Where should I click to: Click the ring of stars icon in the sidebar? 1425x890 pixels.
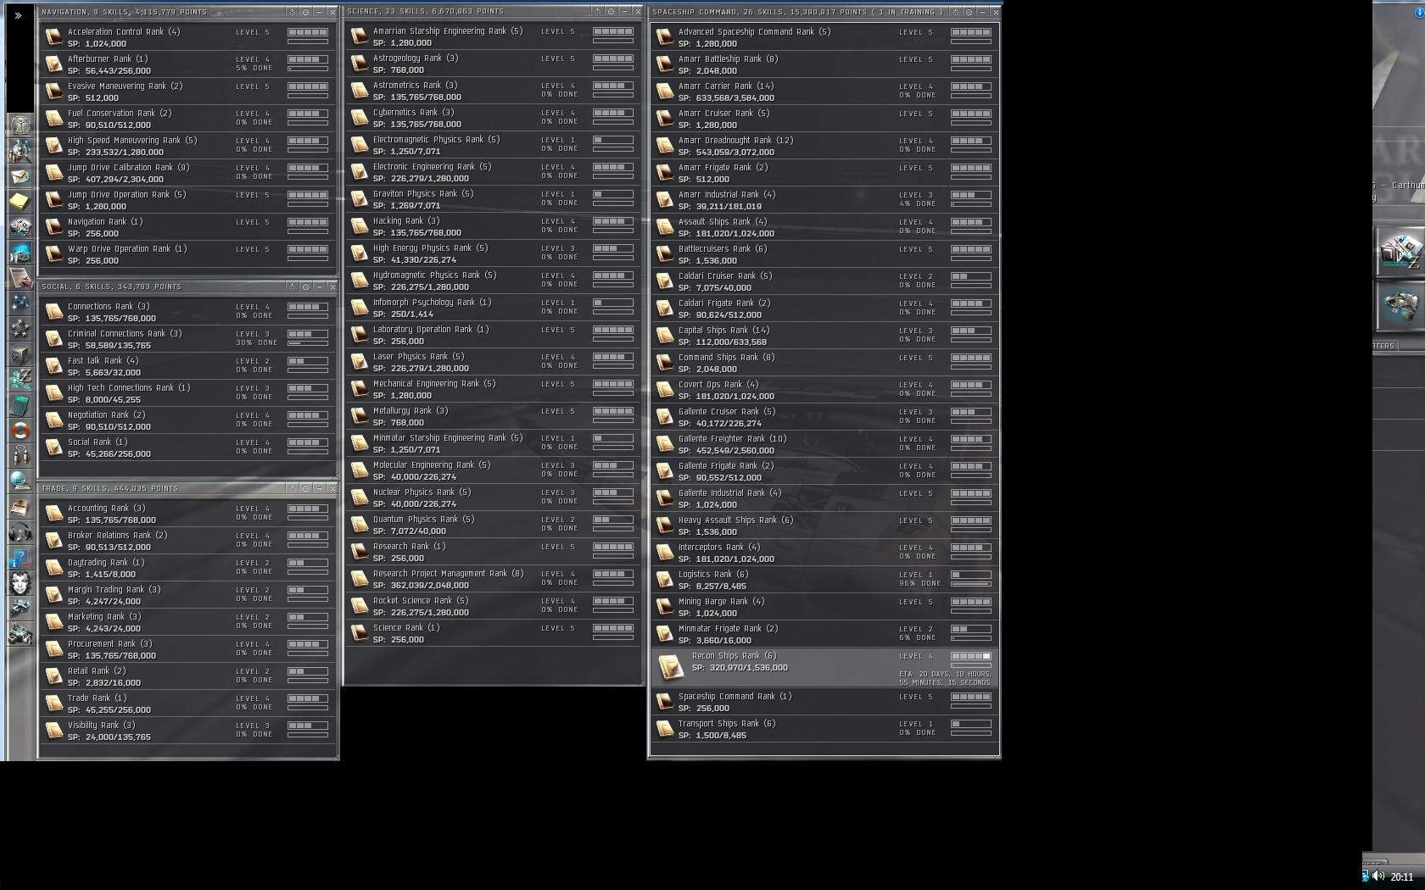(21, 329)
